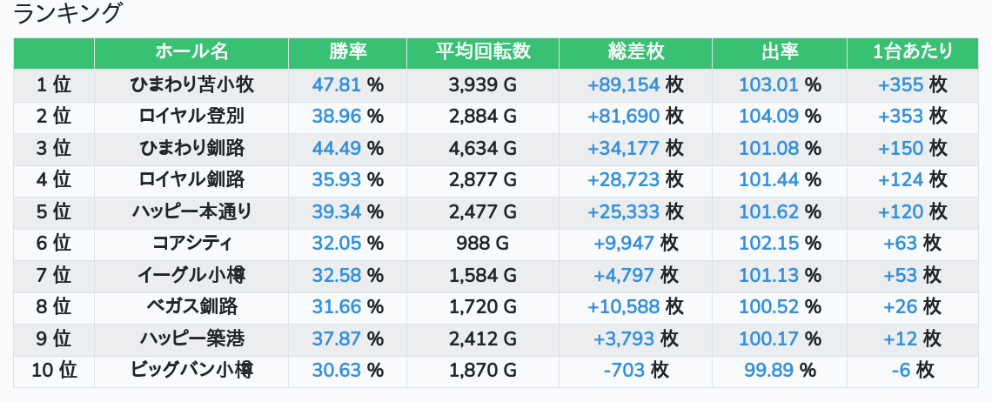Open the ビッグバン小樽 hall entry
The image size is (992, 402).
(x=191, y=370)
